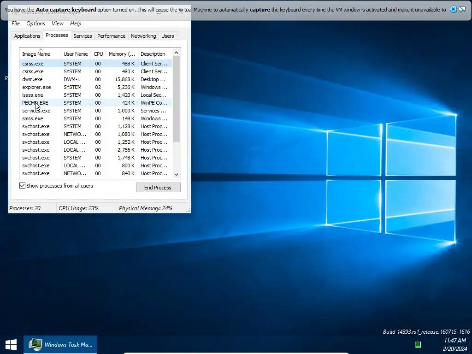Screen dimensions: 472x354
Task: Select the lsass.exe process row
Action: [96, 95]
